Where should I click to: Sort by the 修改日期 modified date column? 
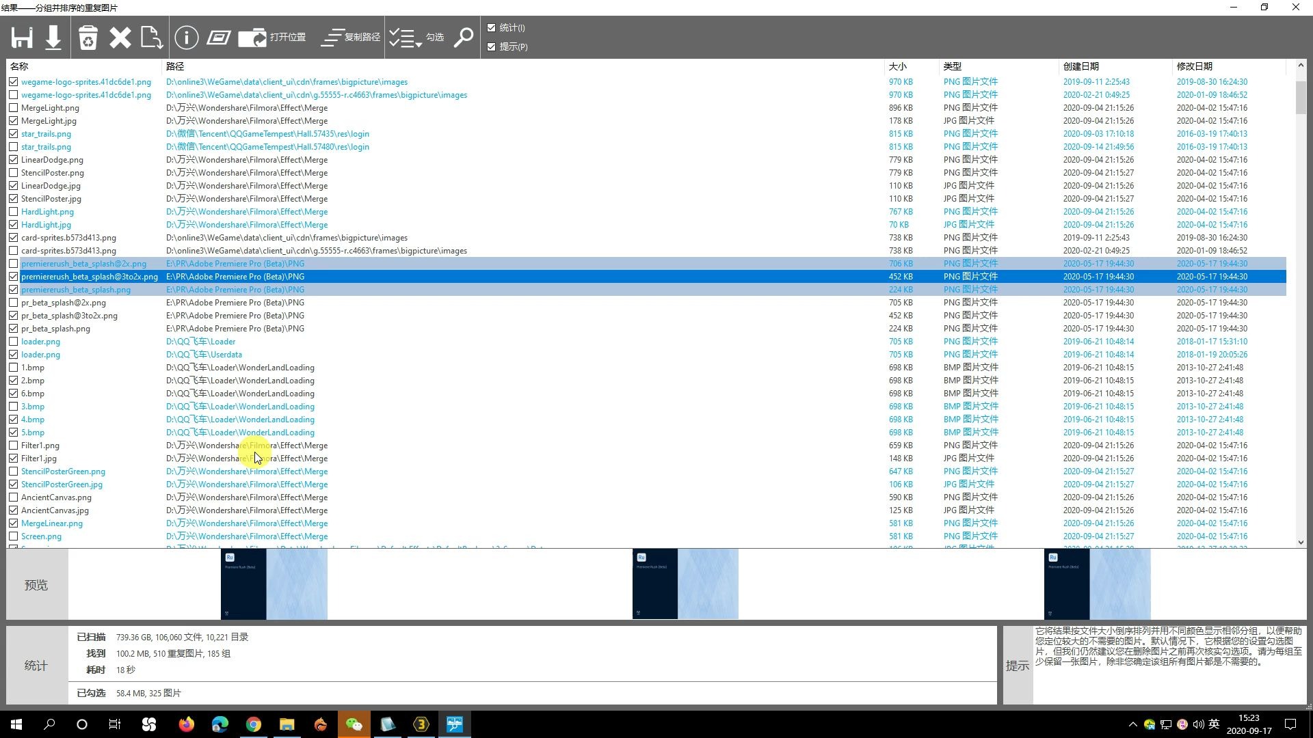tap(1194, 66)
